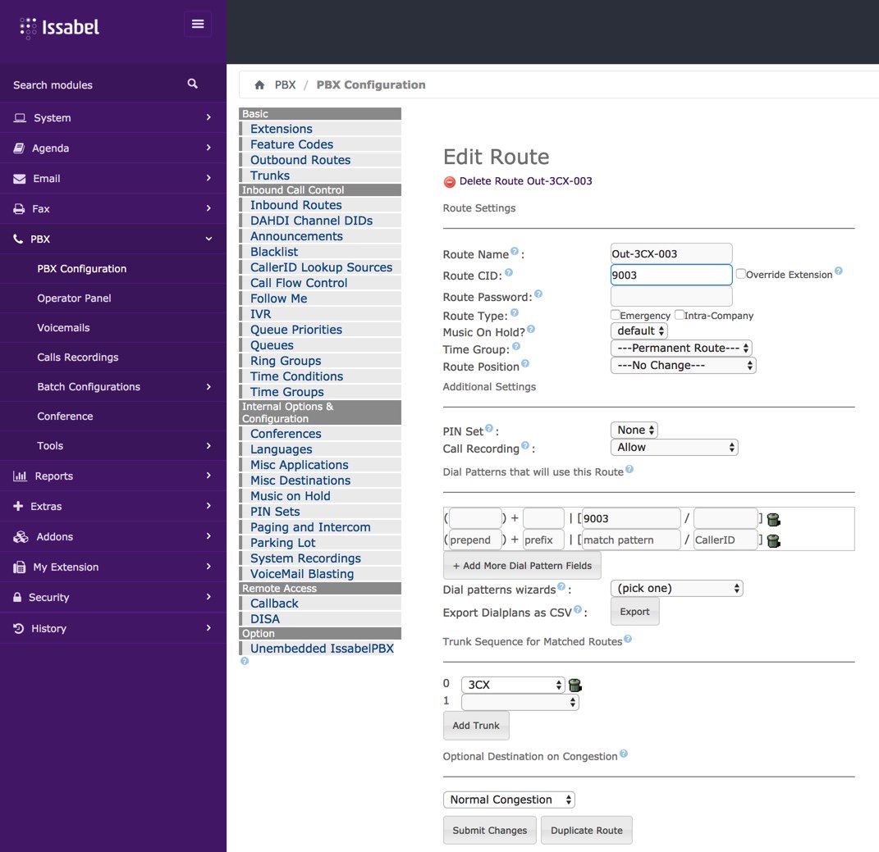
Task: Click the home icon in breadcrumb
Action: [x=259, y=85]
